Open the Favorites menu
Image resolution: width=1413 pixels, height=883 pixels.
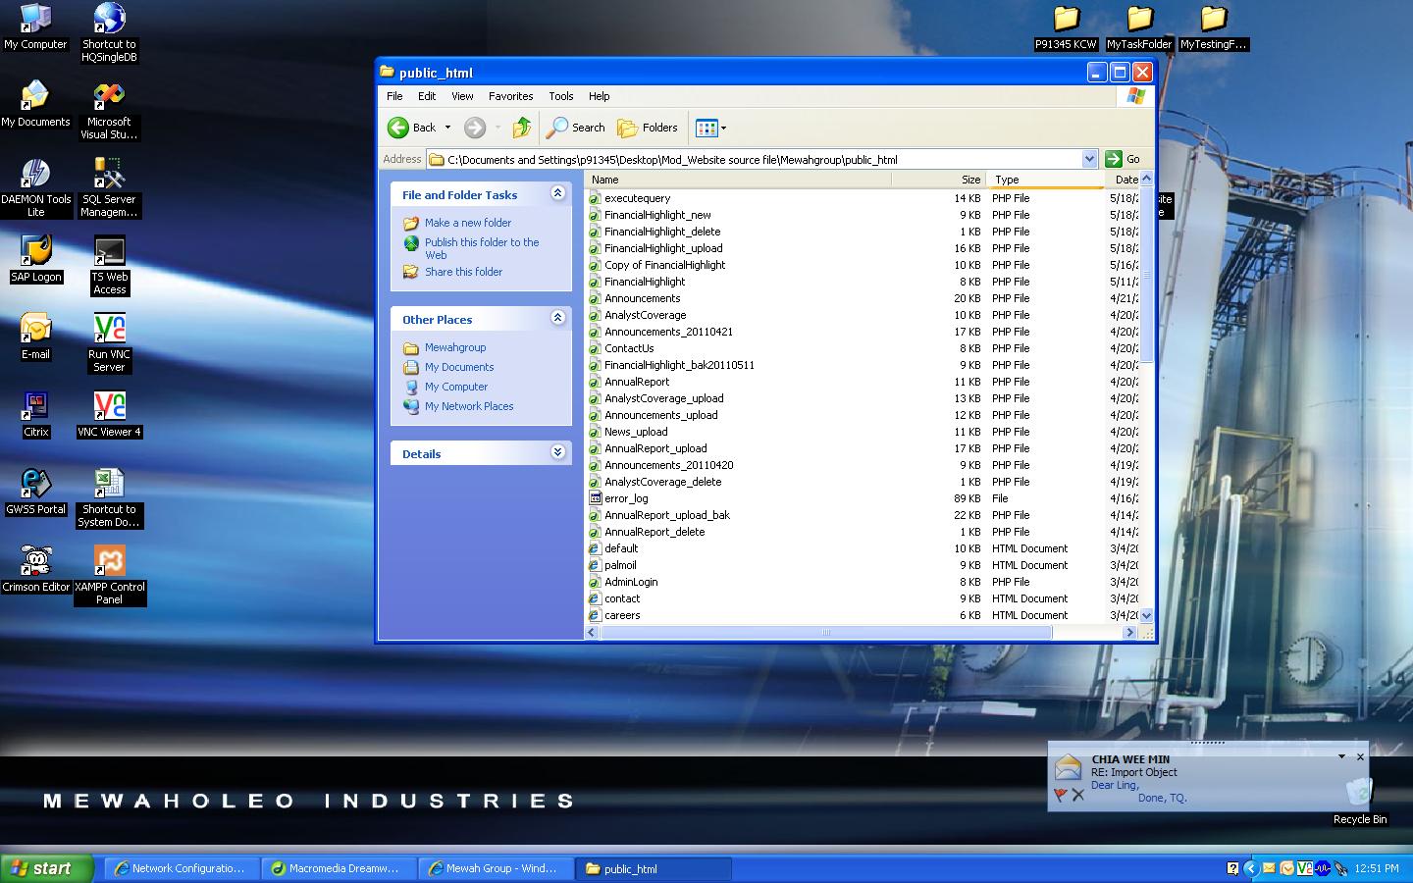510,96
